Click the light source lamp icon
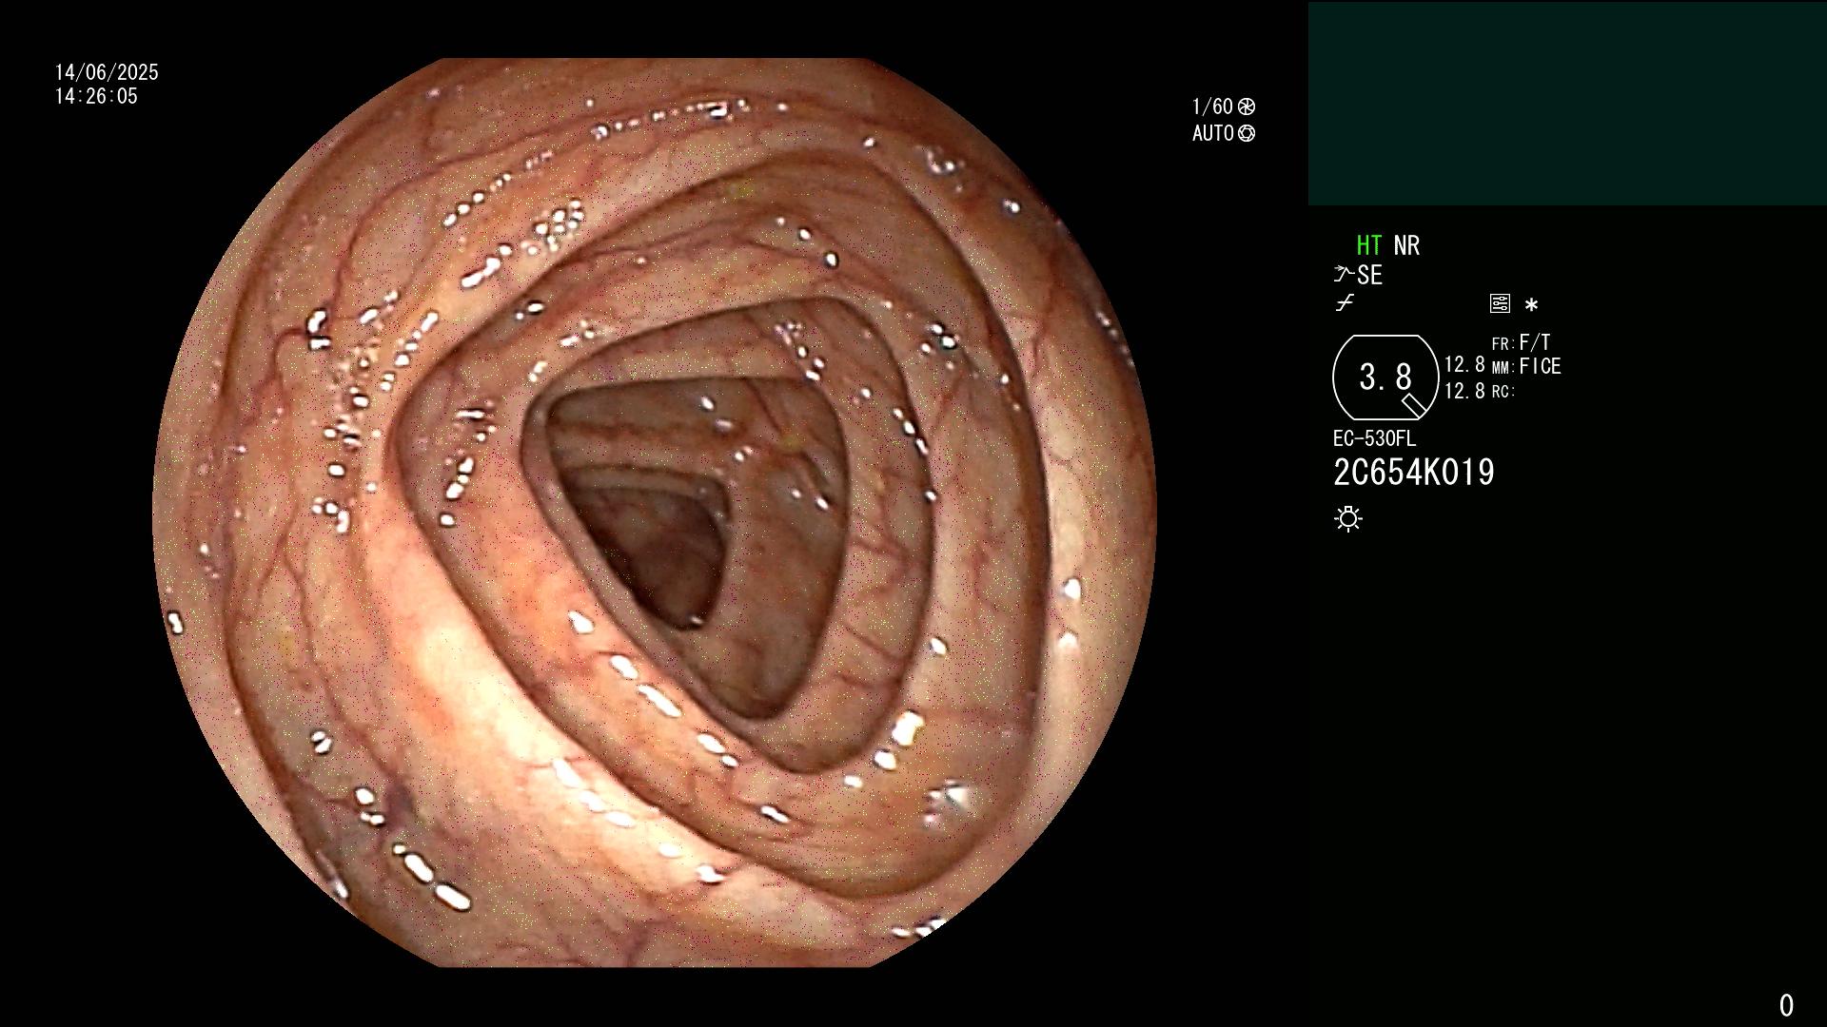 tap(1348, 519)
